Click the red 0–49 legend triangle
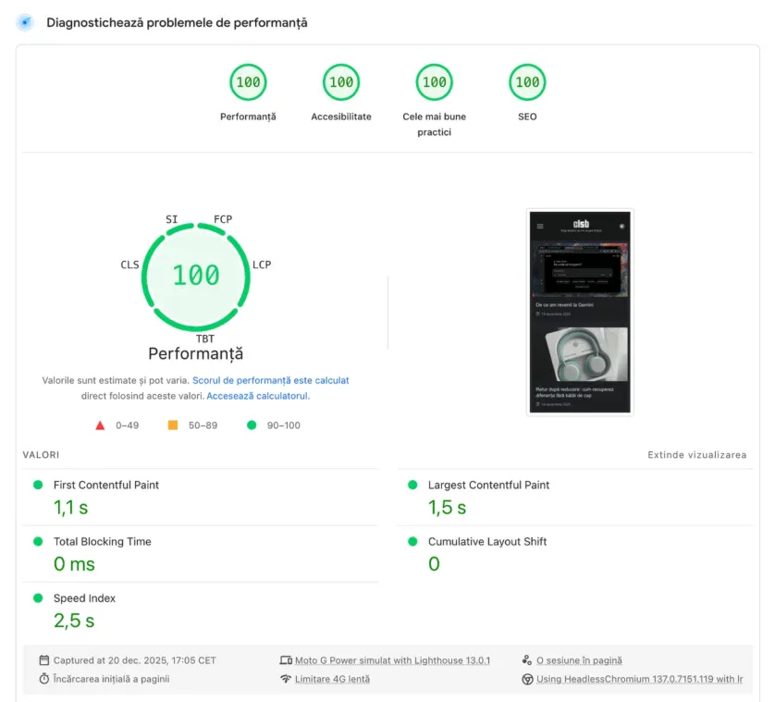The width and height of the screenshot is (775, 702). (100, 425)
